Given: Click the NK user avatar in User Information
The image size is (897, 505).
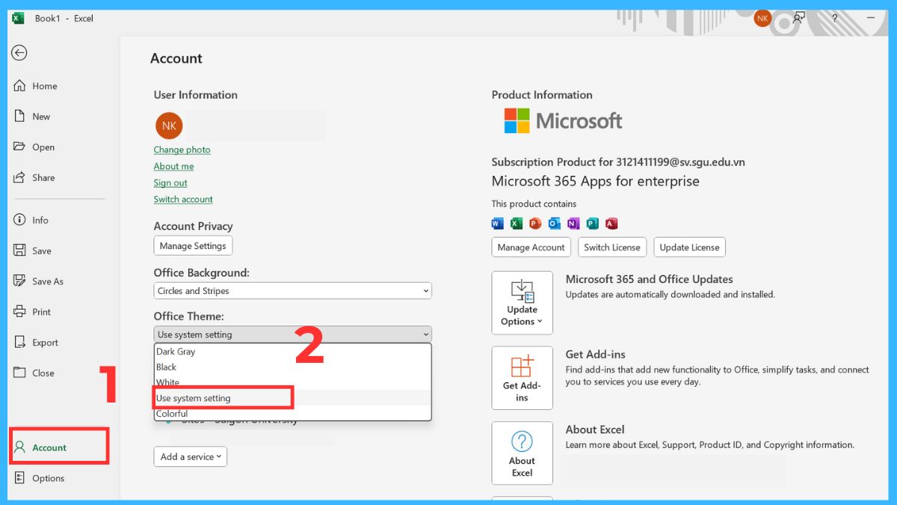Looking at the screenshot, I should pyautogui.click(x=169, y=126).
